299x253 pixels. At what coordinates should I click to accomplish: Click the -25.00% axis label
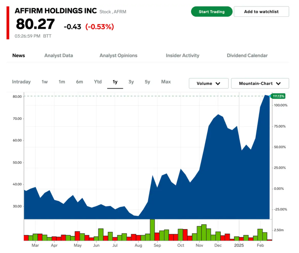tap(281, 210)
